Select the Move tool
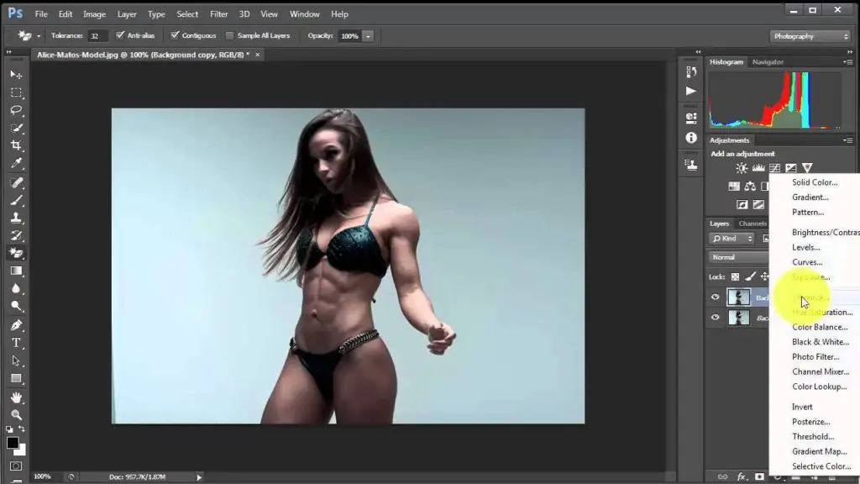 [x=16, y=74]
